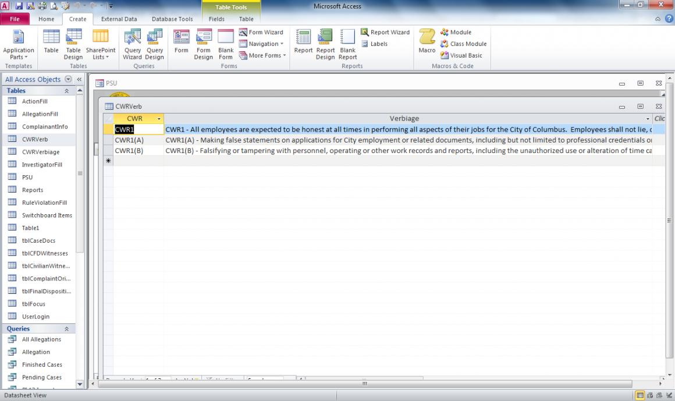Open Application Parts templates
Image resolution: width=675 pixels, height=401 pixels.
pos(18,44)
